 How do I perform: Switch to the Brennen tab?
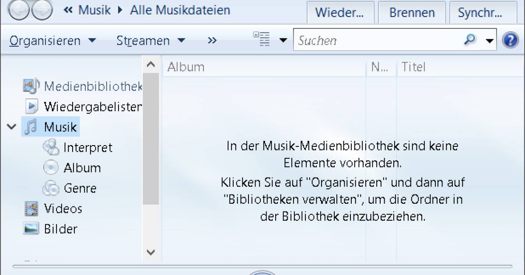(x=412, y=12)
